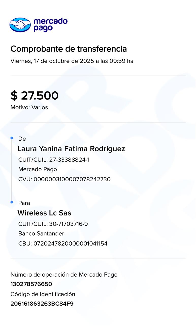The width and height of the screenshot is (196, 326).
Task: Click the transfer date and time line
Action: tap(72, 61)
